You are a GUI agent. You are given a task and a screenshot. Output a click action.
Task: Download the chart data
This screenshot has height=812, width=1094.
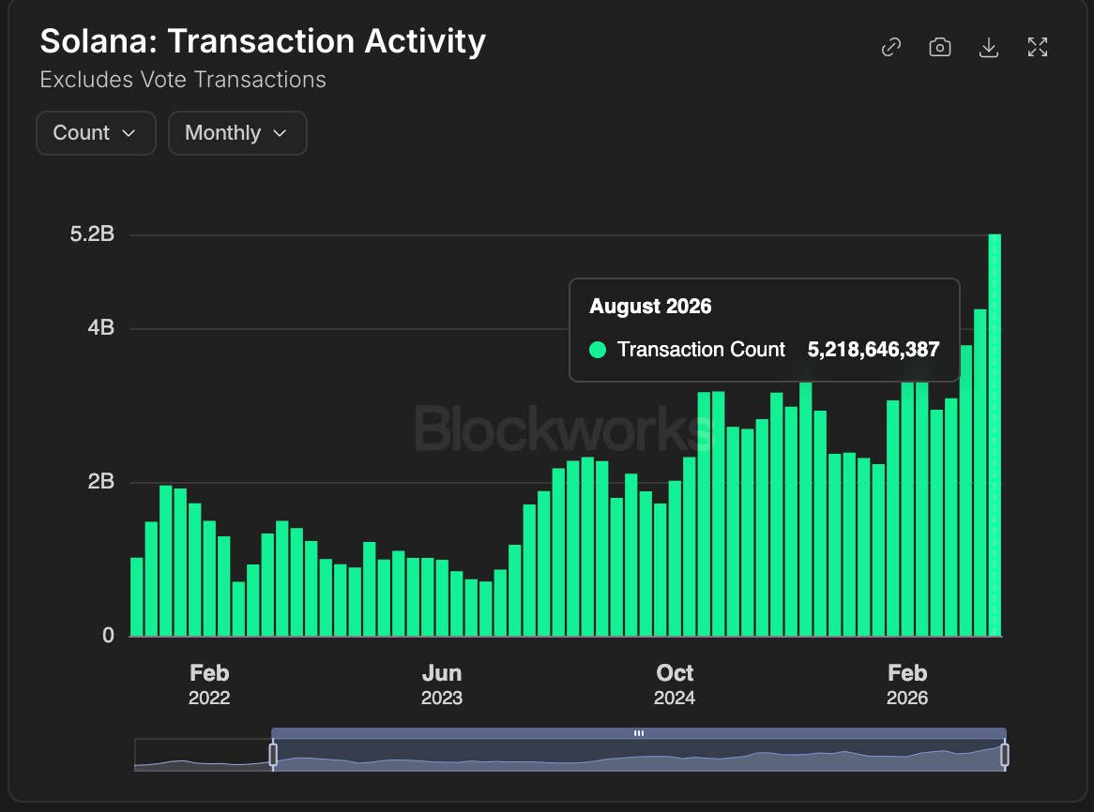989,48
